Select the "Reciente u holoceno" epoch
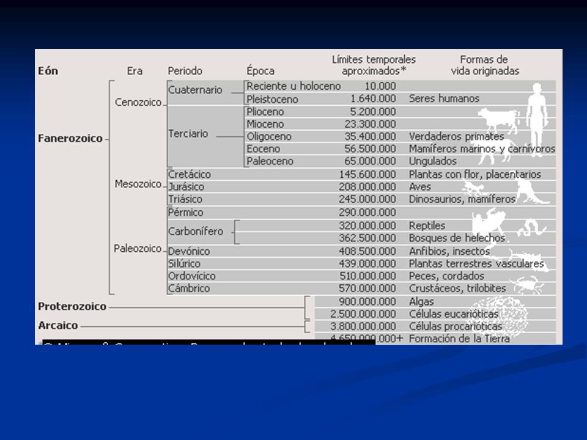 point(293,86)
